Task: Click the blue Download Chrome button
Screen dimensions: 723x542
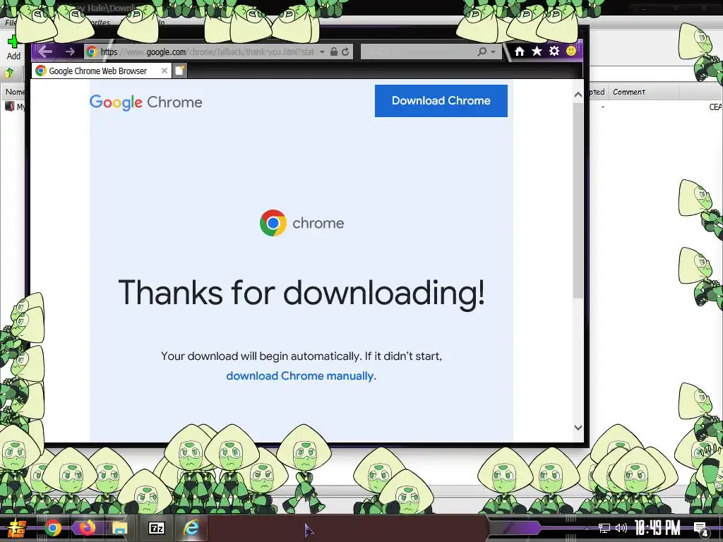Action: (x=441, y=101)
